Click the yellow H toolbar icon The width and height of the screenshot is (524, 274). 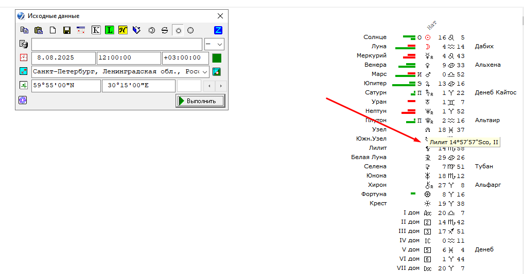pos(123,30)
